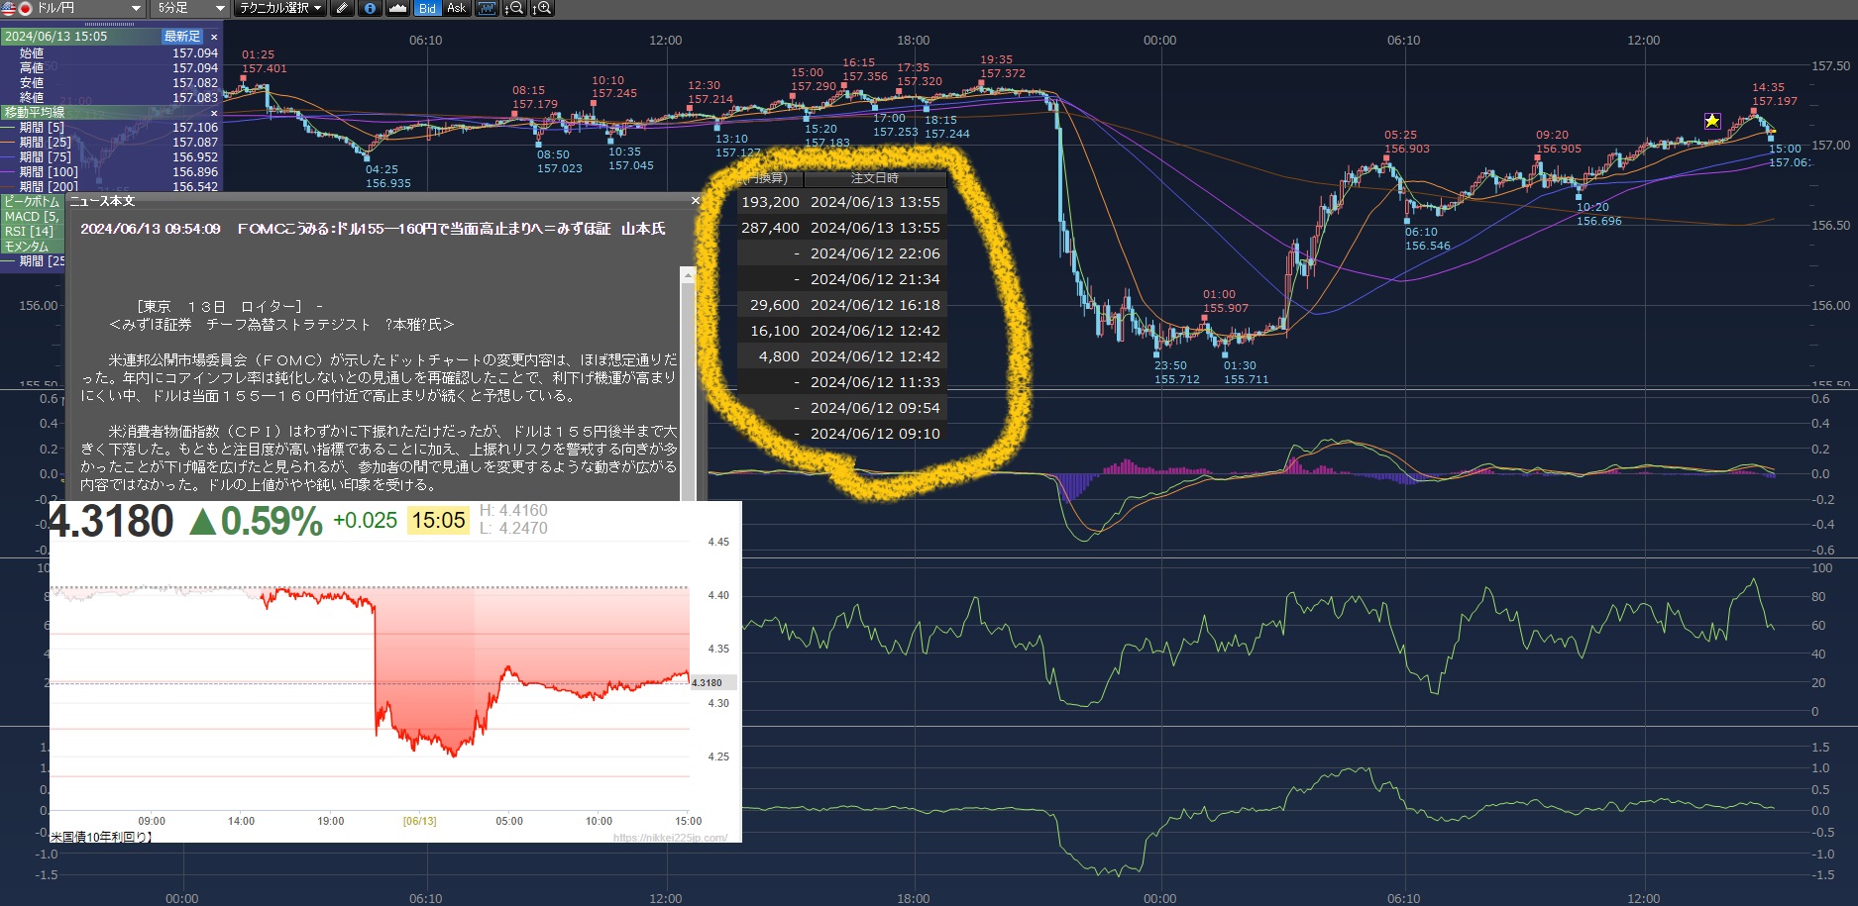Switch price display to Bid
Viewport: 1858px width, 906px height.
point(427,8)
